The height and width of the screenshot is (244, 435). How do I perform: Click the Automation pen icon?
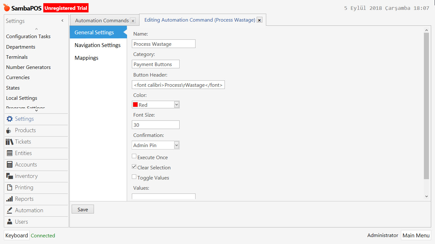coord(9,210)
